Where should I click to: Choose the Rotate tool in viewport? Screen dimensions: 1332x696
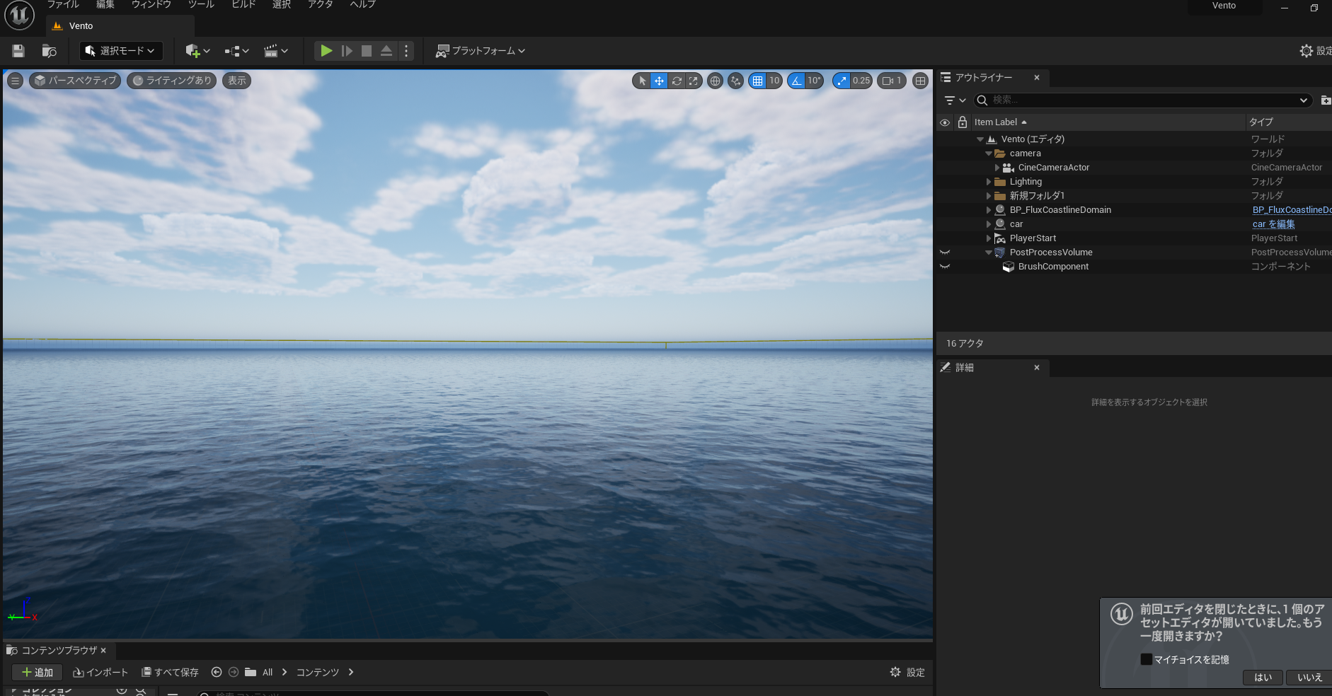(677, 81)
